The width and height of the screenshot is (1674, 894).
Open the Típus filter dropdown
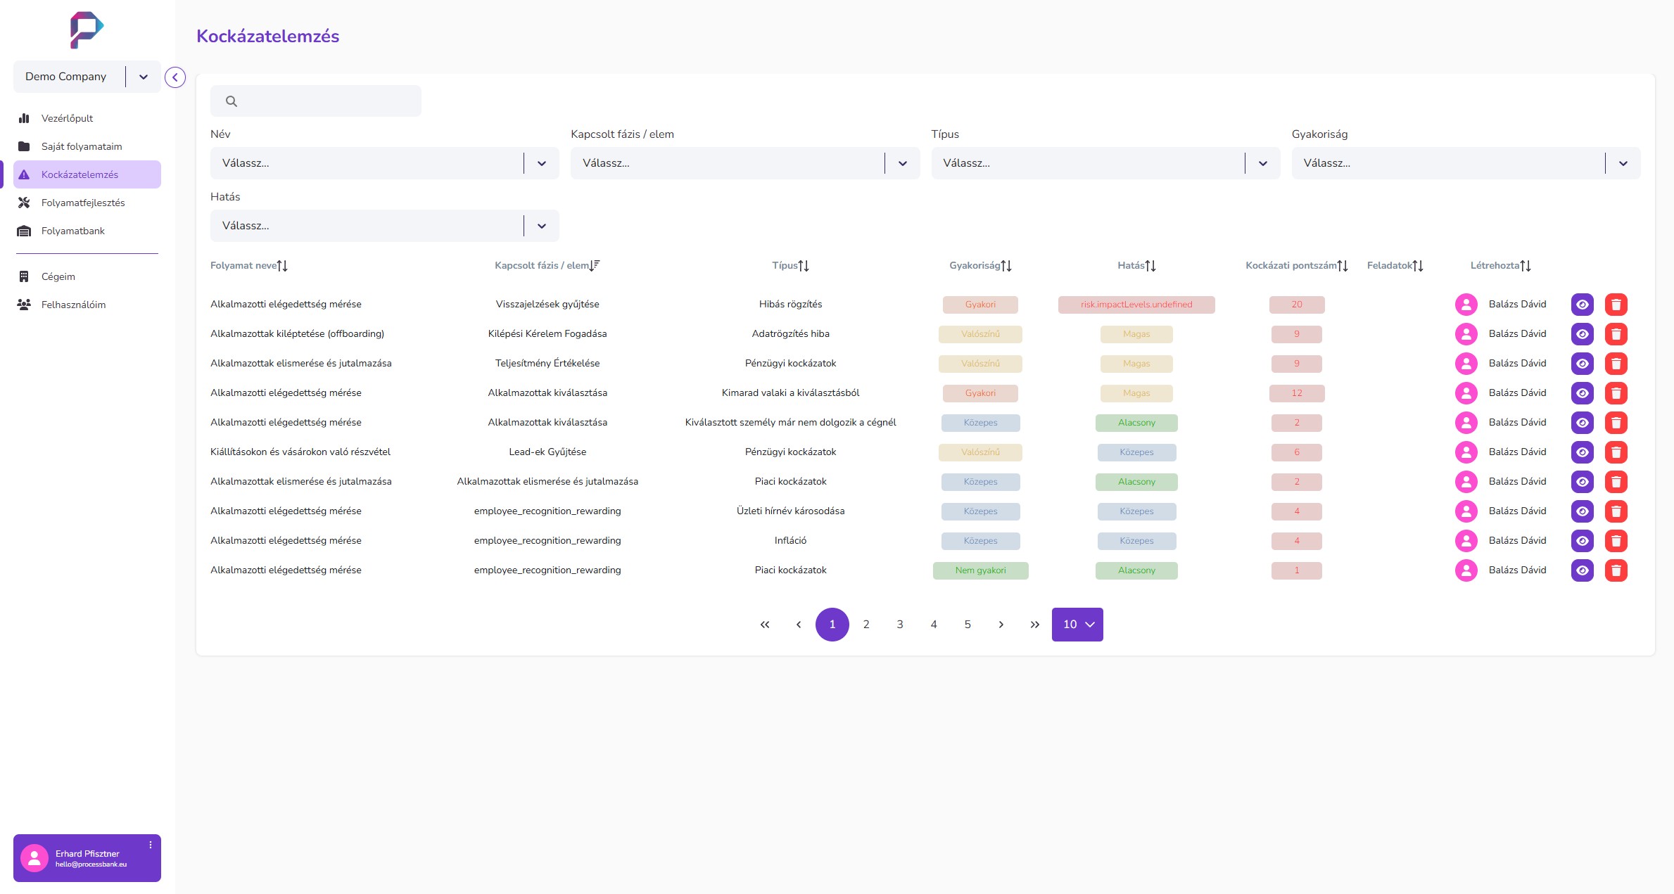1262,163
